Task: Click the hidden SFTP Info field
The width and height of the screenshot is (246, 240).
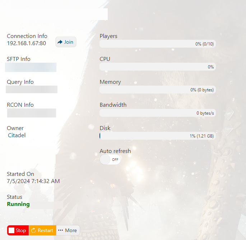Action: click(x=31, y=67)
